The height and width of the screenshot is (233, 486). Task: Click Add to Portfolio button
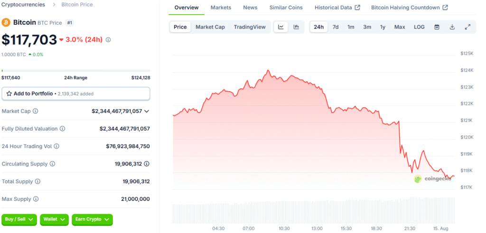click(76, 93)
